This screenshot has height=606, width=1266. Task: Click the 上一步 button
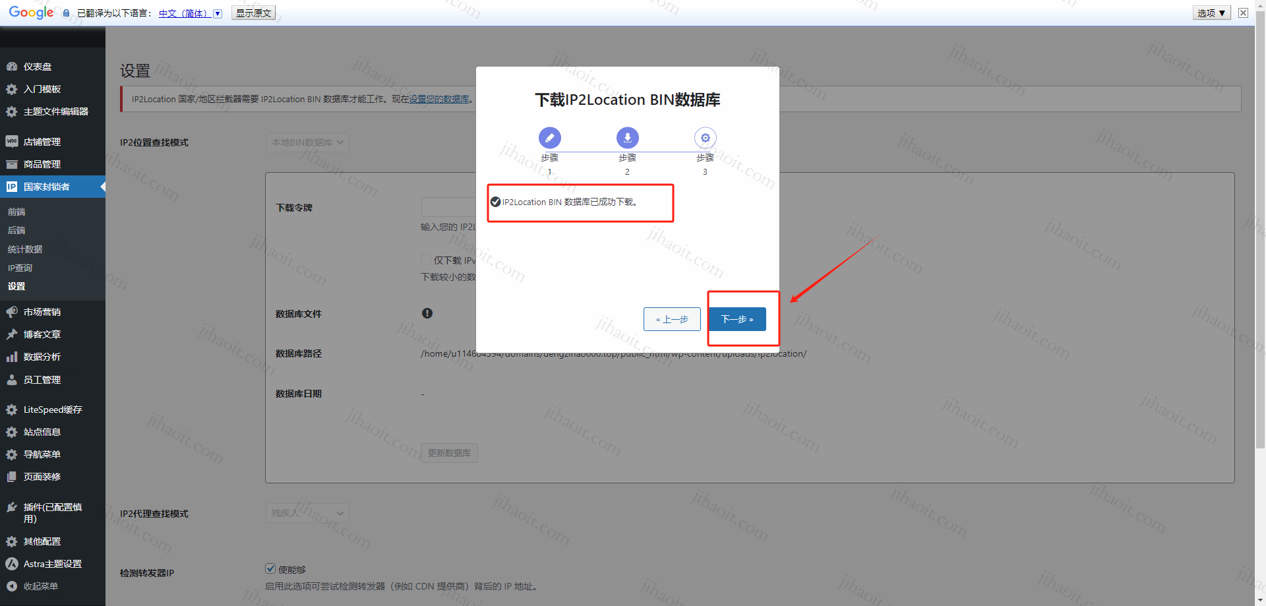672,319
